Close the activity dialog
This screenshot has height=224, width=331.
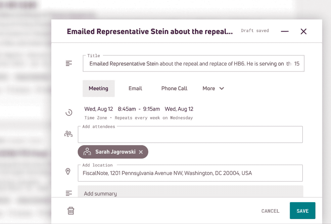coord(304,31)
